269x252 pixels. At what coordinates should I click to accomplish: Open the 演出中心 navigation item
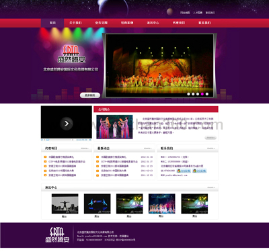(x=153, y=23)
